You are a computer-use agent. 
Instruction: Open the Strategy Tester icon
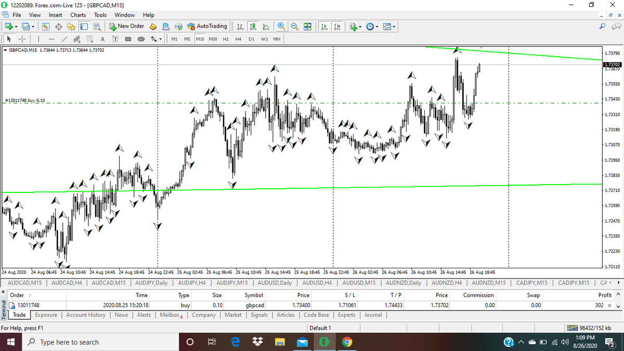(x=97, y=26)
